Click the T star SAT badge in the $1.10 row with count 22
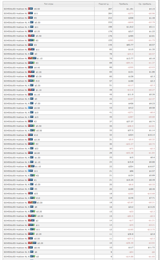The image size is (160, 260). tap(31, 166)
